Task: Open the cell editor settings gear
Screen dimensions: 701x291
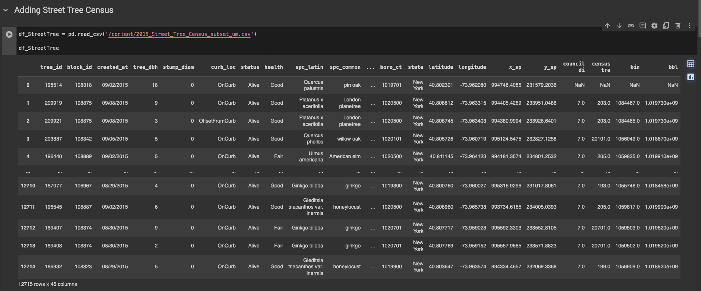Action: [654, 26]
